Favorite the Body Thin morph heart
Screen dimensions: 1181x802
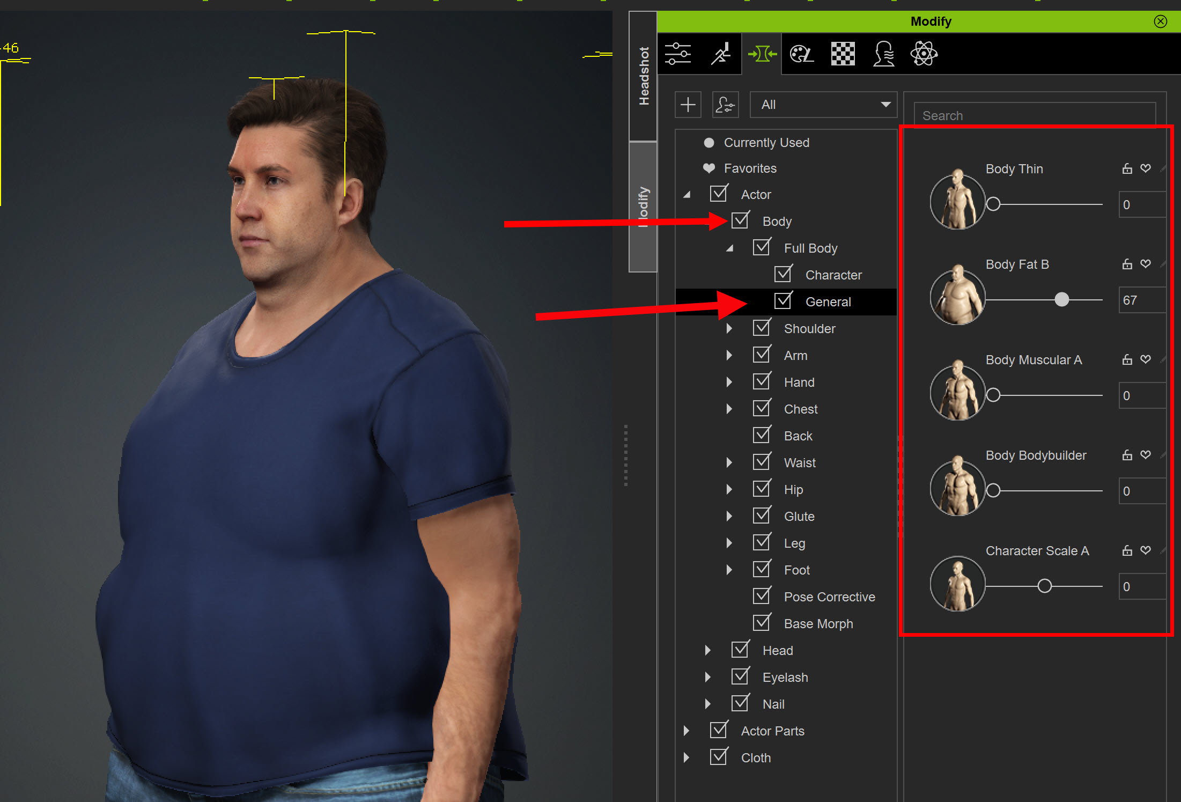1146,168
